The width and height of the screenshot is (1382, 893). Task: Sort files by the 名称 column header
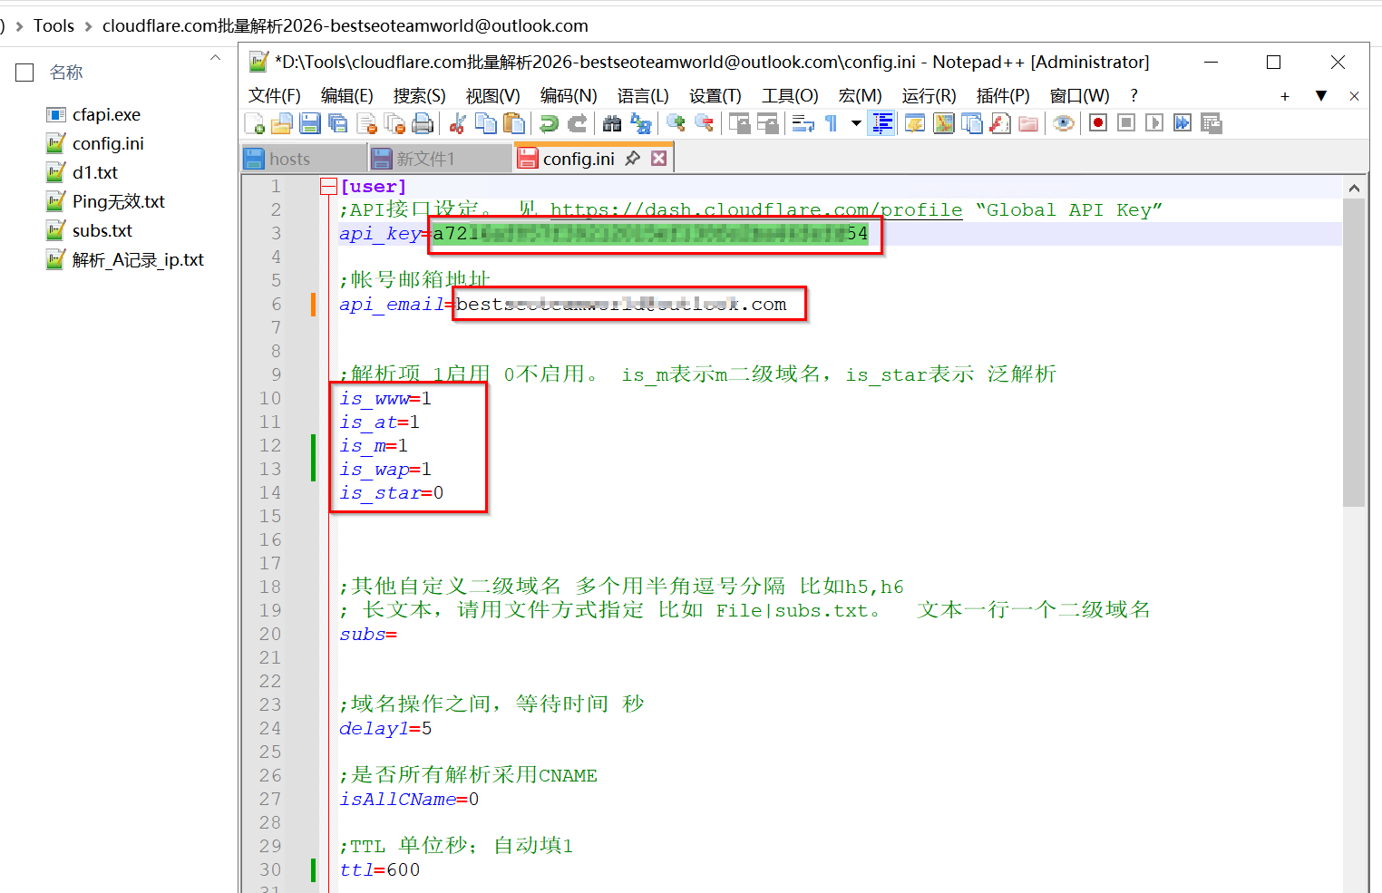tap(66, 73)
